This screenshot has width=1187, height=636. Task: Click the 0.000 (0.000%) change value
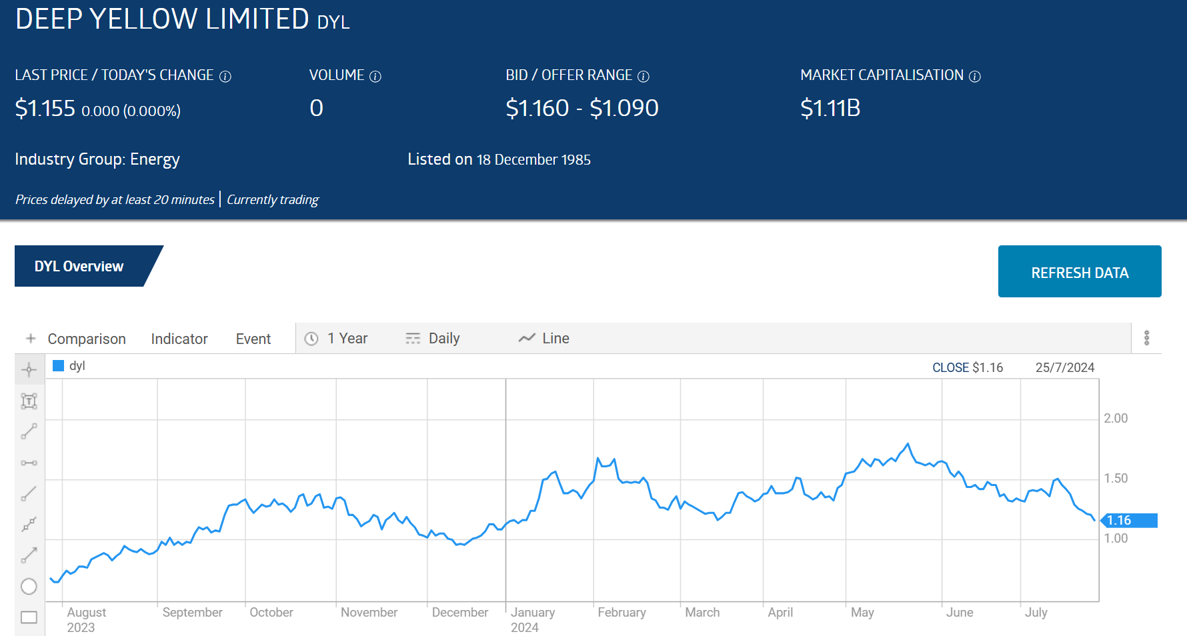coord(131,111)
